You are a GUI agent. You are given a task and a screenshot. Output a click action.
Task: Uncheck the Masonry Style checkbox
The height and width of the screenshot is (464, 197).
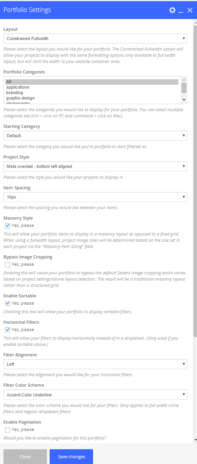point(8,226)
